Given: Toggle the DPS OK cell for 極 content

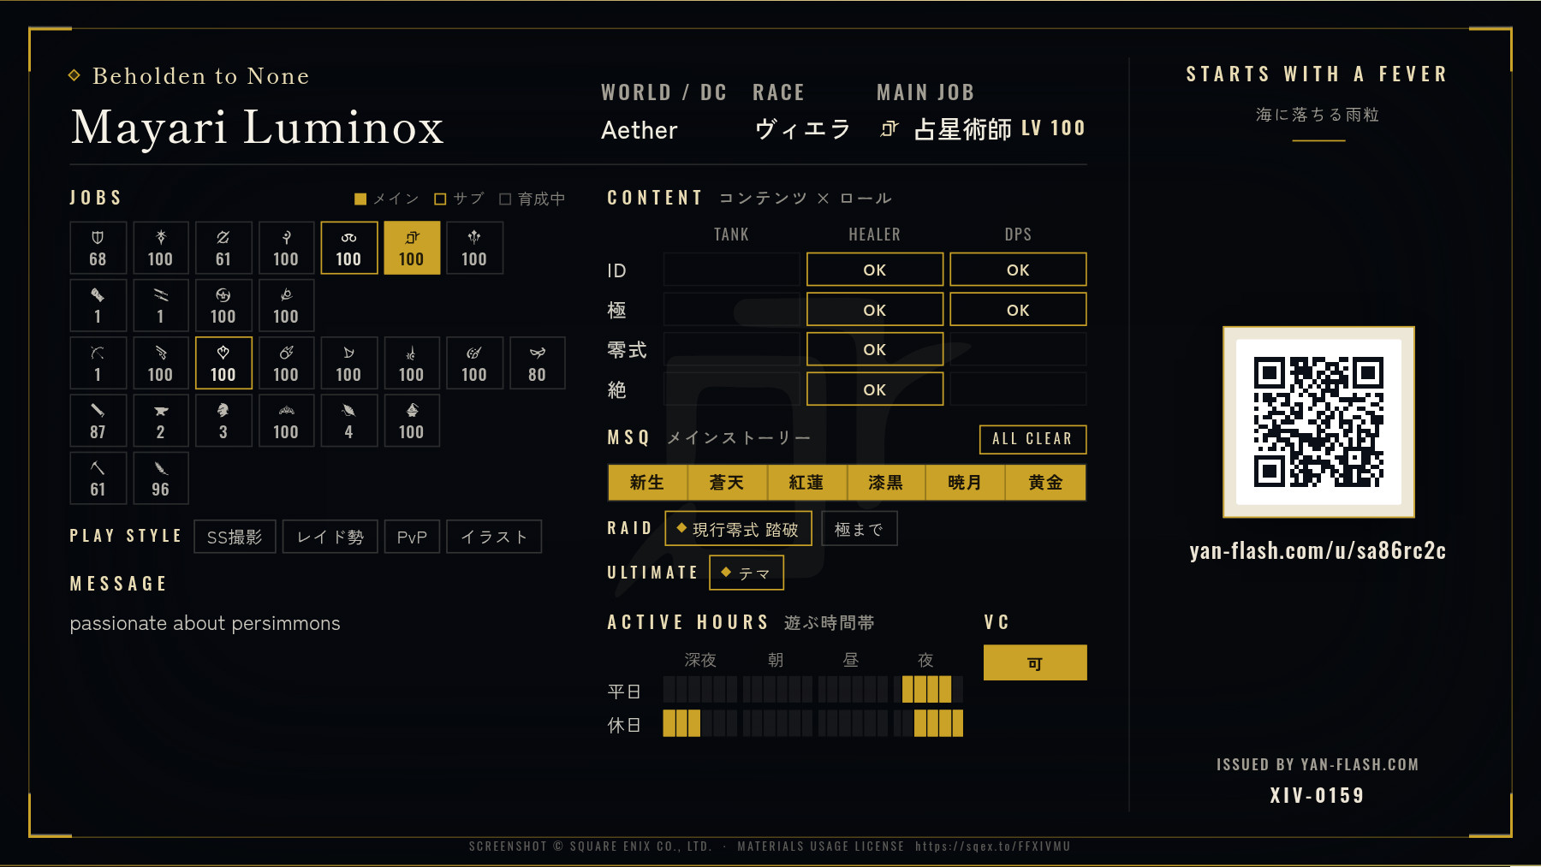Looking at the screenshot, I should (x=1018, y=310).
